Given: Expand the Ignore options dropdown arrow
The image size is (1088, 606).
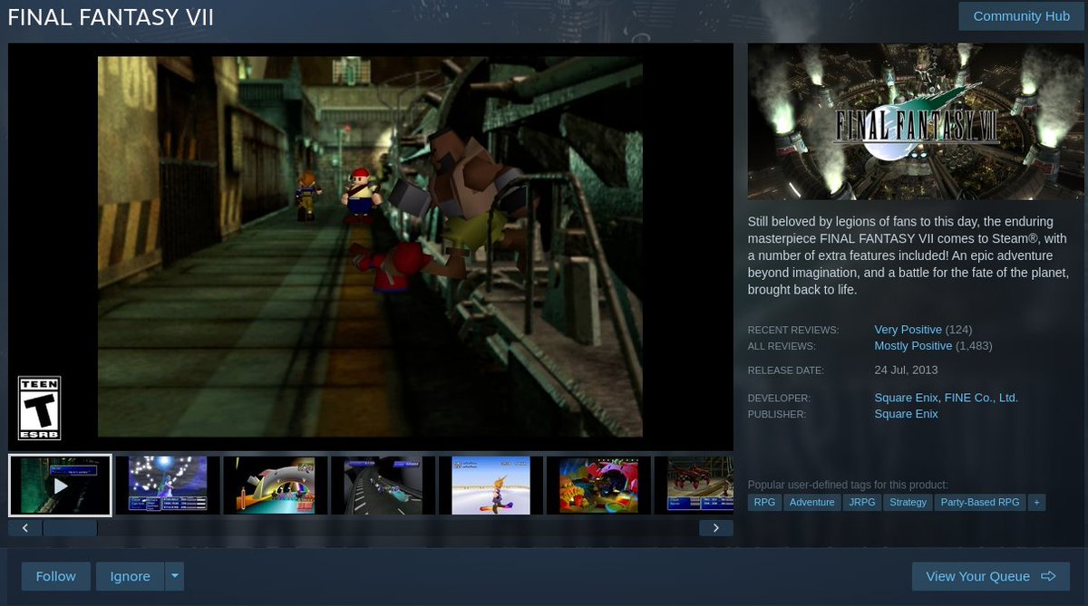Looking at the screenshot, I should click(175, 576).
